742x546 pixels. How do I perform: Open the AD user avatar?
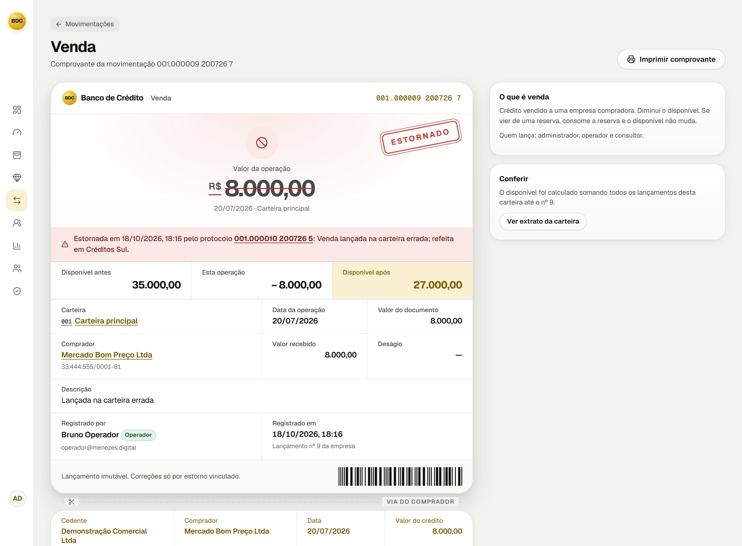[x=17, y=498]
